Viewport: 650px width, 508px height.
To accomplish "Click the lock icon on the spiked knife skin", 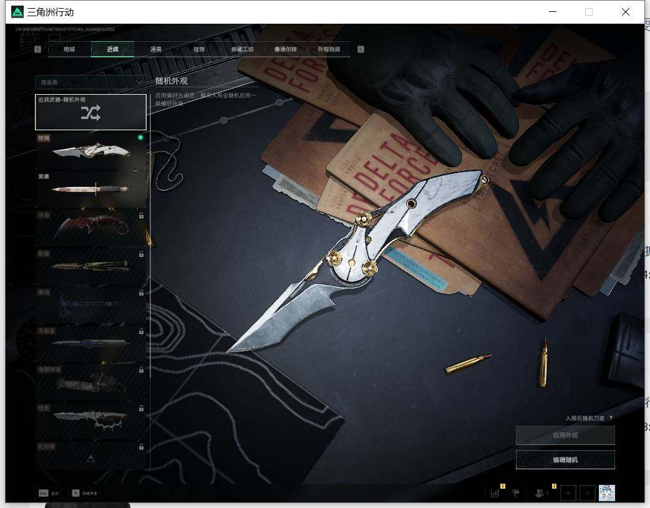I will coord(142,408).
